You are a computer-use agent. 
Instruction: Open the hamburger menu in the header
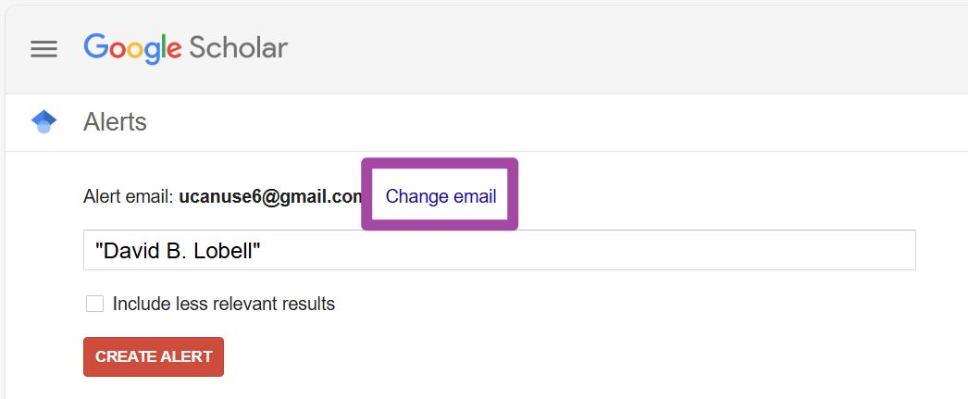[x=43, y=49]
